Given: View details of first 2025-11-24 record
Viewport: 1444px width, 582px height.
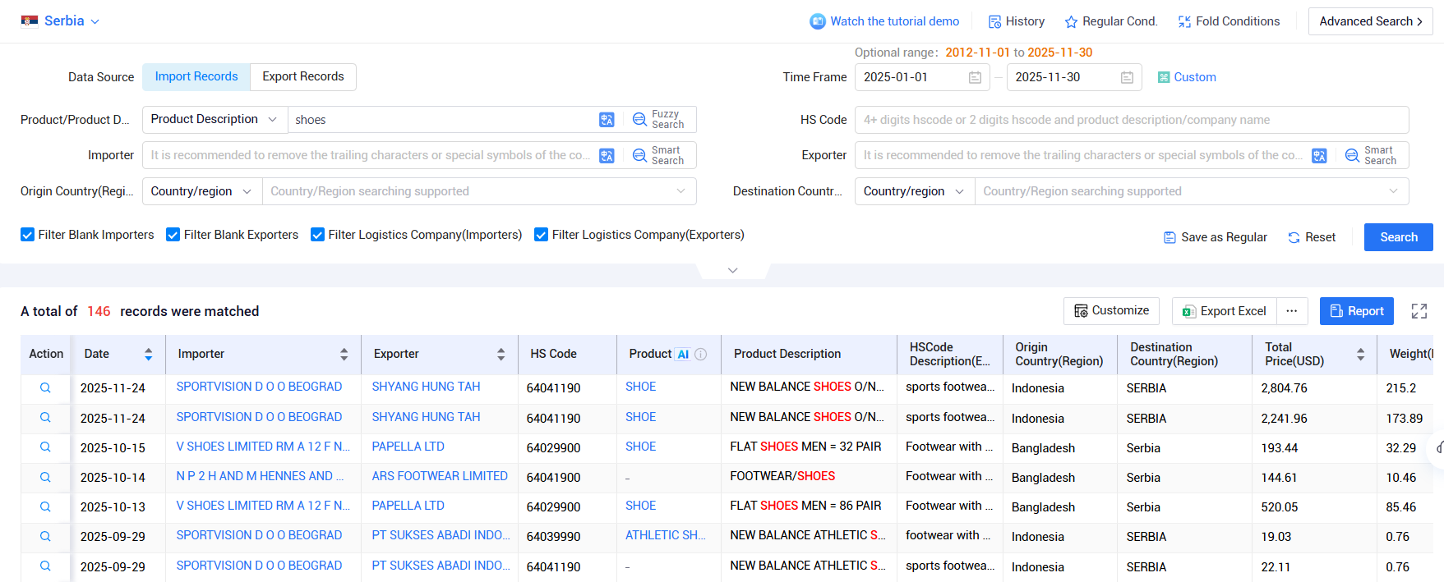Looking at the screenshot, I should (x=45, y=387).
